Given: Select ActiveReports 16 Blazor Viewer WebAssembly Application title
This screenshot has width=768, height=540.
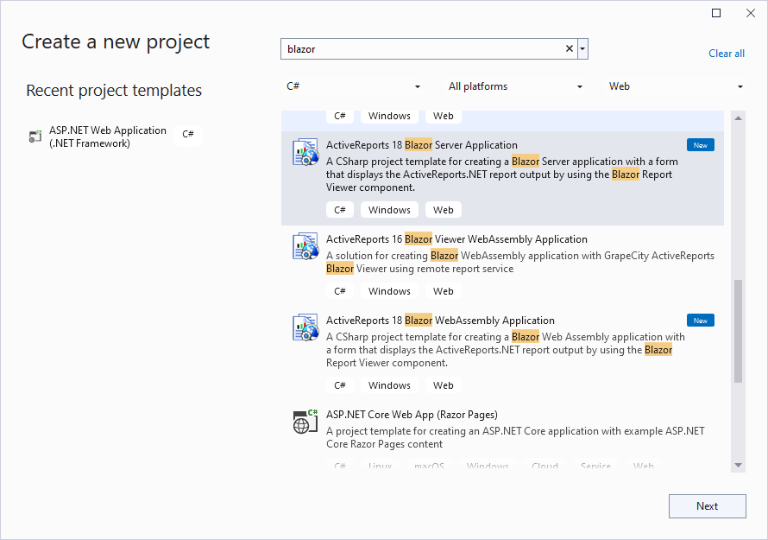Looking at the screenshot, I should pyautogui.click(x=456, y=239).
